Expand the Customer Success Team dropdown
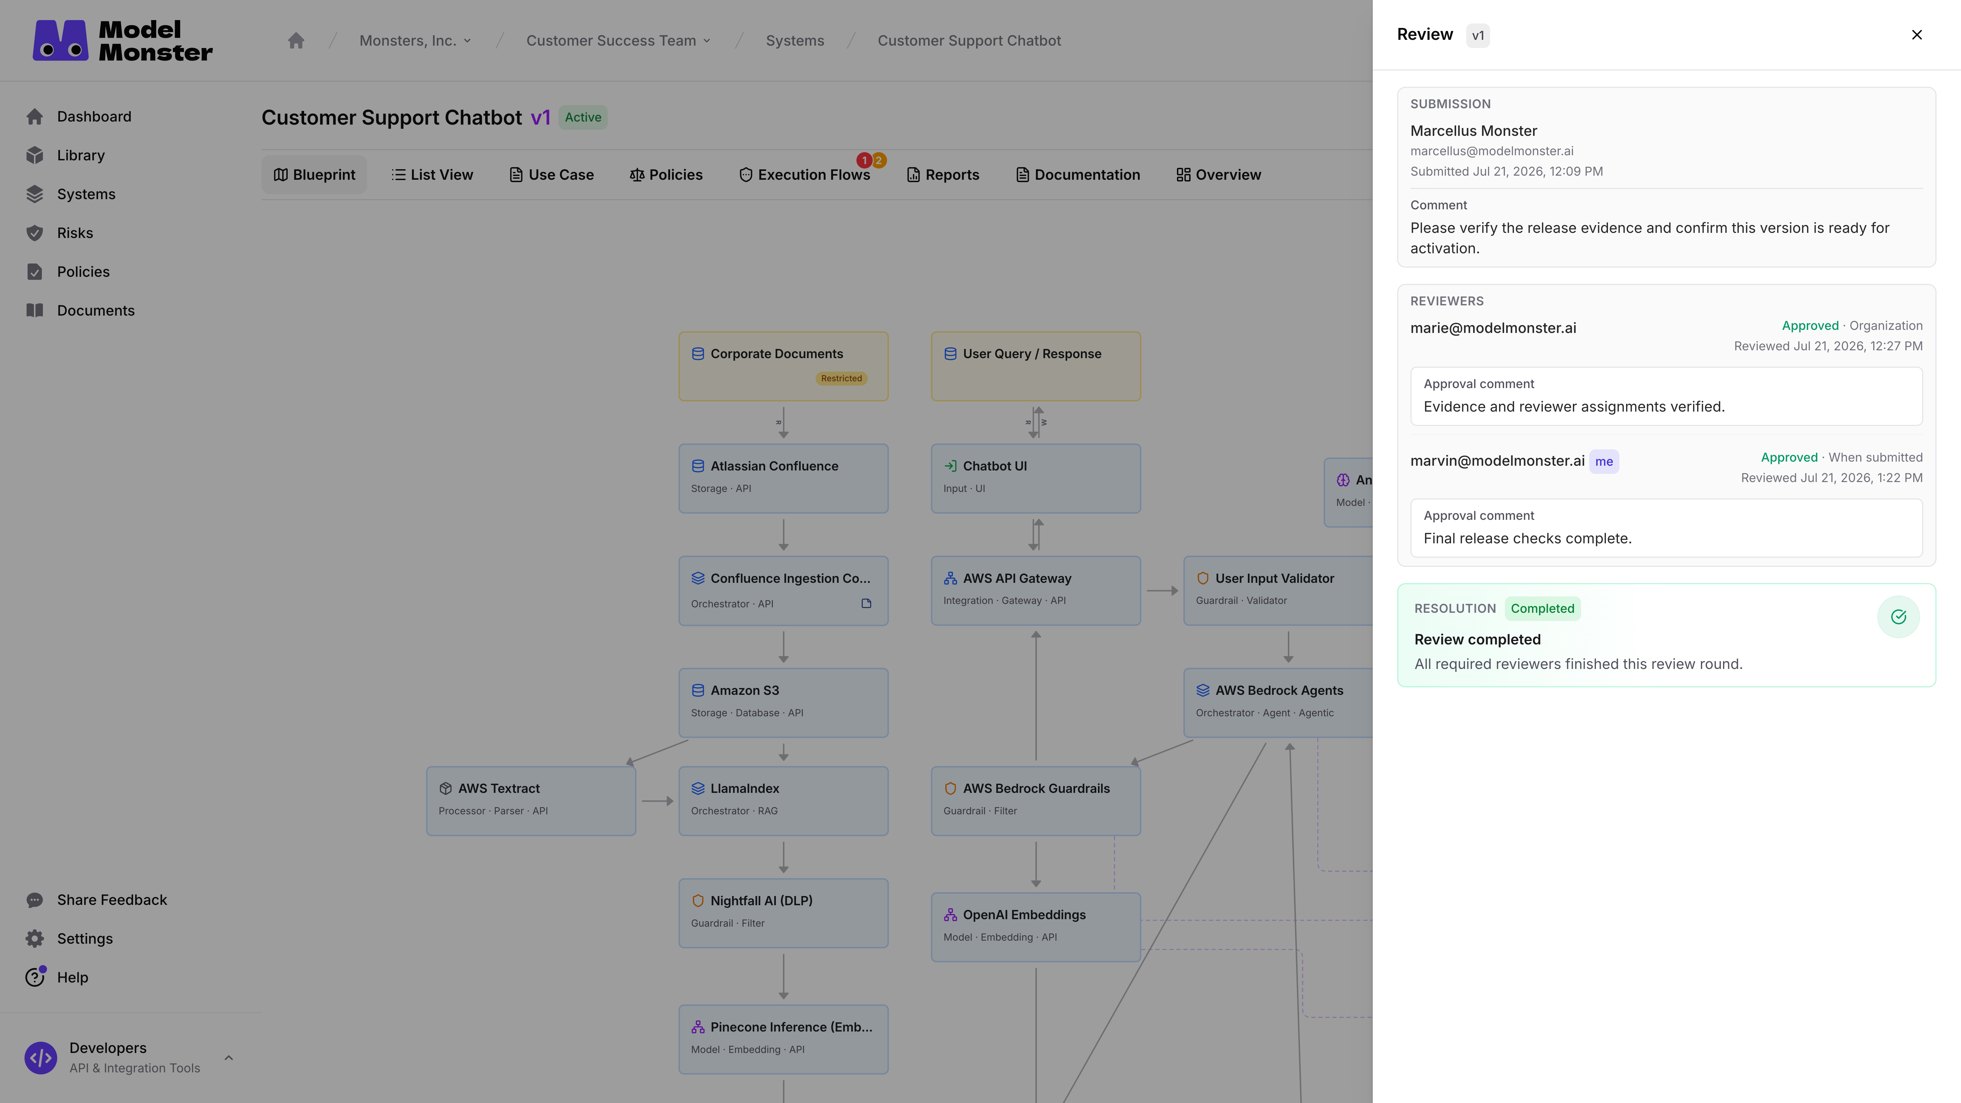Image resolution: width=1961 pixels, height=1103 pixels. [x=707, y=41]
